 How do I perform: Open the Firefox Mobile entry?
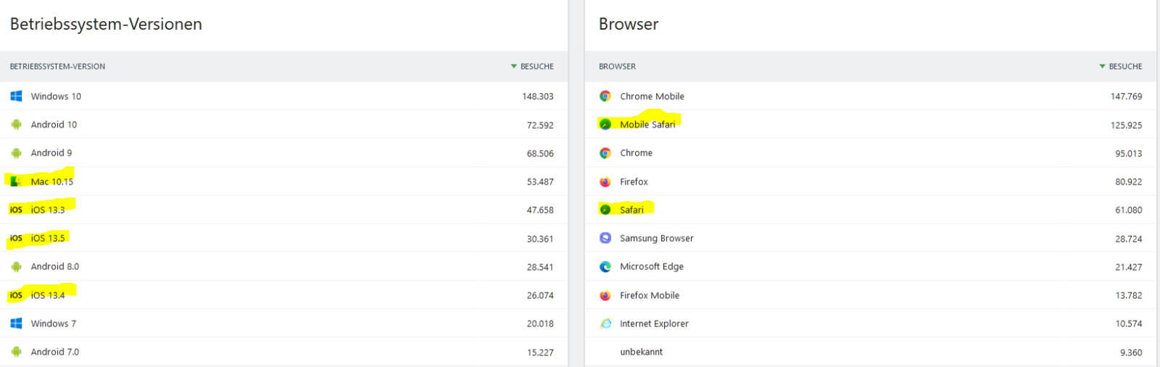(650, 295)
